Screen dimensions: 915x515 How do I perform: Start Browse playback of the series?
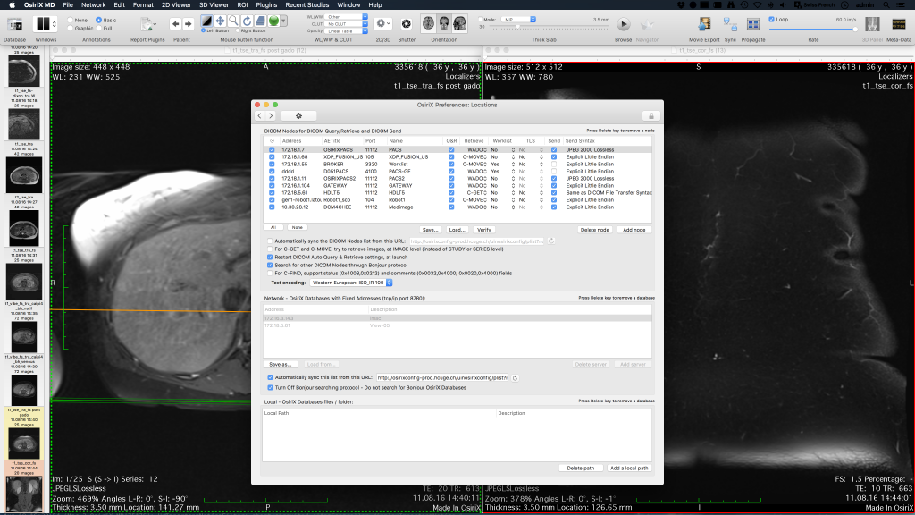623,24
